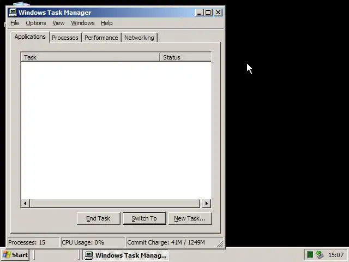Click the taskbar clock showing 15:07
This screenshot has height=262, width=349.
pyautogui.click(x=336, y=255)
